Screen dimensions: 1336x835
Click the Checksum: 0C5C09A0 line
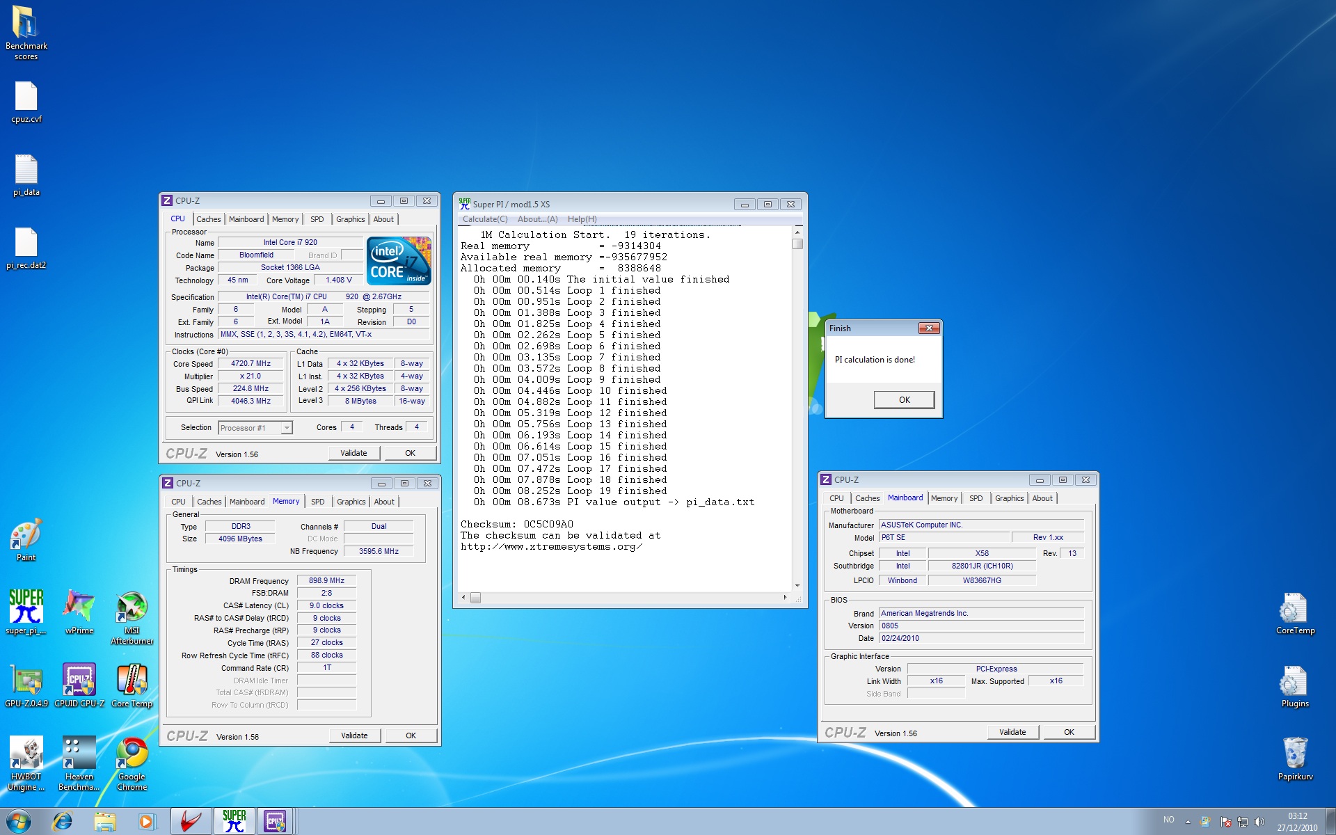(516, 525)
